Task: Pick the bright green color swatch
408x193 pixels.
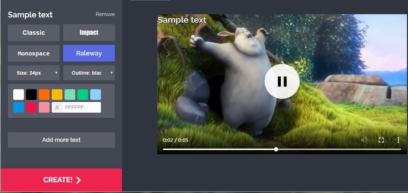Action: click(x=83, y=95)
